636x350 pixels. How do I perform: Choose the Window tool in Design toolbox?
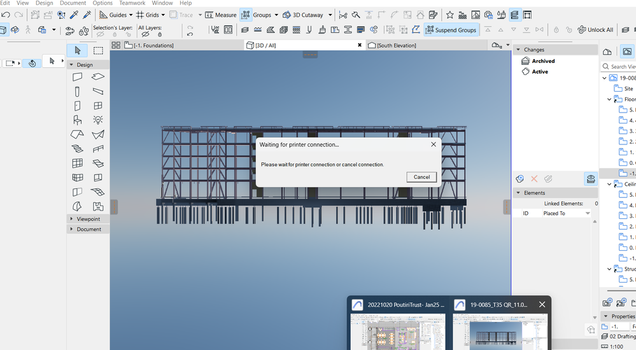(98, 106)
